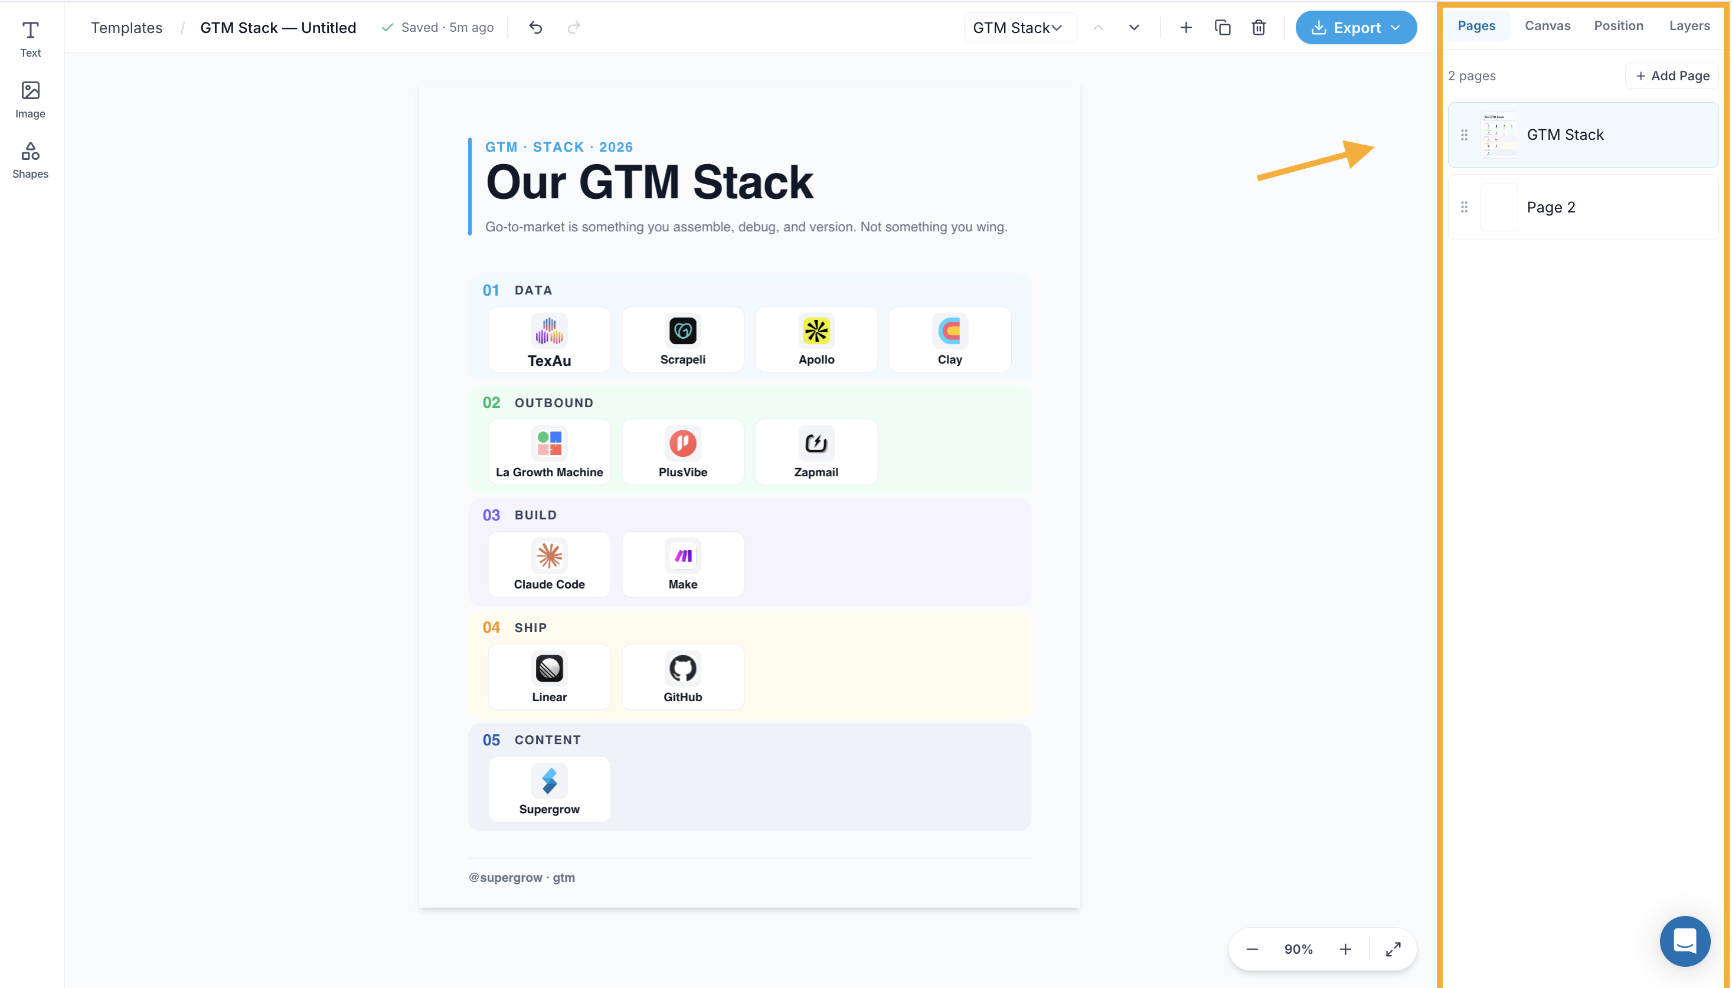
Task: Open the Shapes tool
Action: [31, 160]
